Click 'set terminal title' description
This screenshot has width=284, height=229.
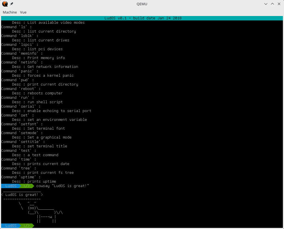[x=47, y=146]
